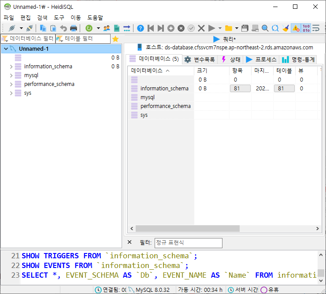Image resolution: width=326 pixels, height=294 pixels.
Task: Click the Post changes checkmark icon
Action: [191, 28]
